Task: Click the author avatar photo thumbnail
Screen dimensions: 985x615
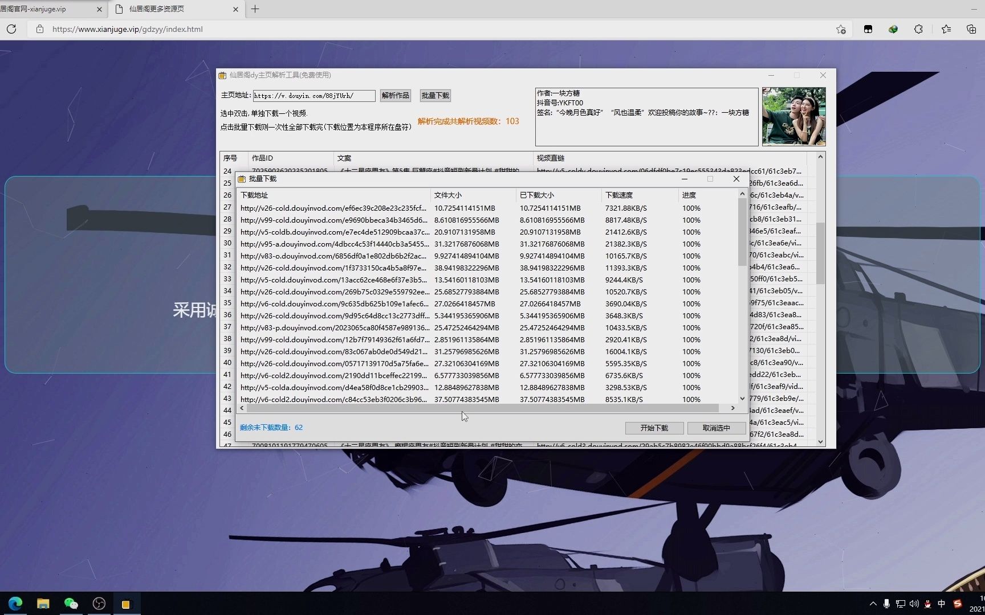Action: pyautogui.click(x=793, y=116)
